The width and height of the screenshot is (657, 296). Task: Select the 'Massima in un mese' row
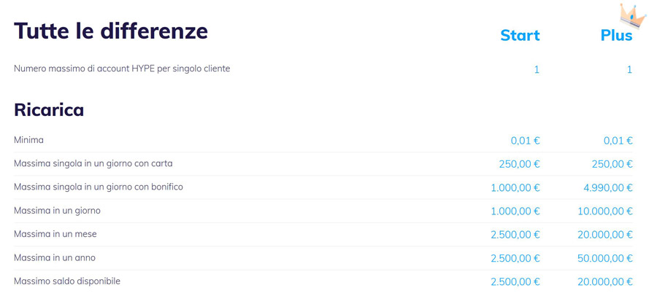coord(323,235)
